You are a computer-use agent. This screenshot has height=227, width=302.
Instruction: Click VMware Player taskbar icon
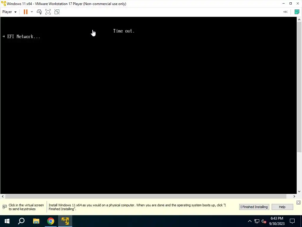pyautogui.click(x=65, y=221)
